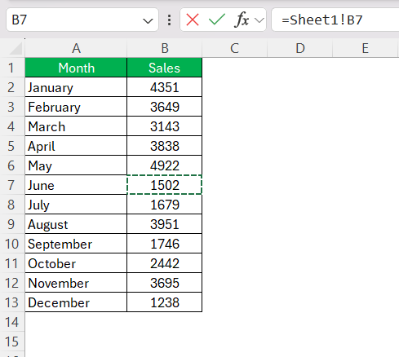Click the sales value 4351
Screen dimensions: 399x357
pyautogui.click(x=165, y=87)
